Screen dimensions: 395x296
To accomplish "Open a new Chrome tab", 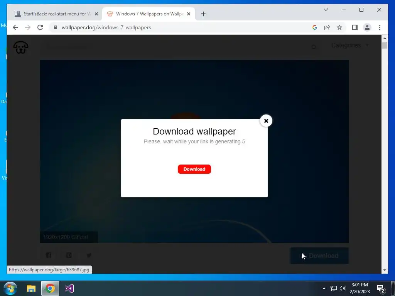I will click(x=203, y=14).
